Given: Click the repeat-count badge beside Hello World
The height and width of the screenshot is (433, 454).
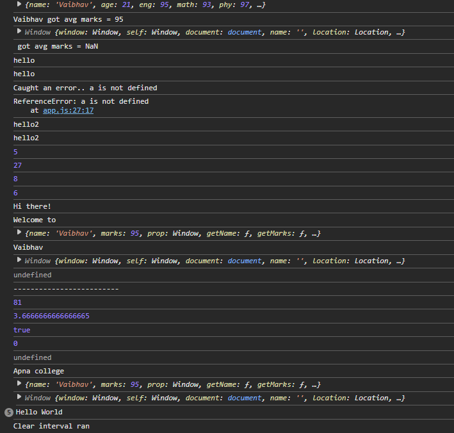Looking at the screenshot, I should [x=9, y=412].
